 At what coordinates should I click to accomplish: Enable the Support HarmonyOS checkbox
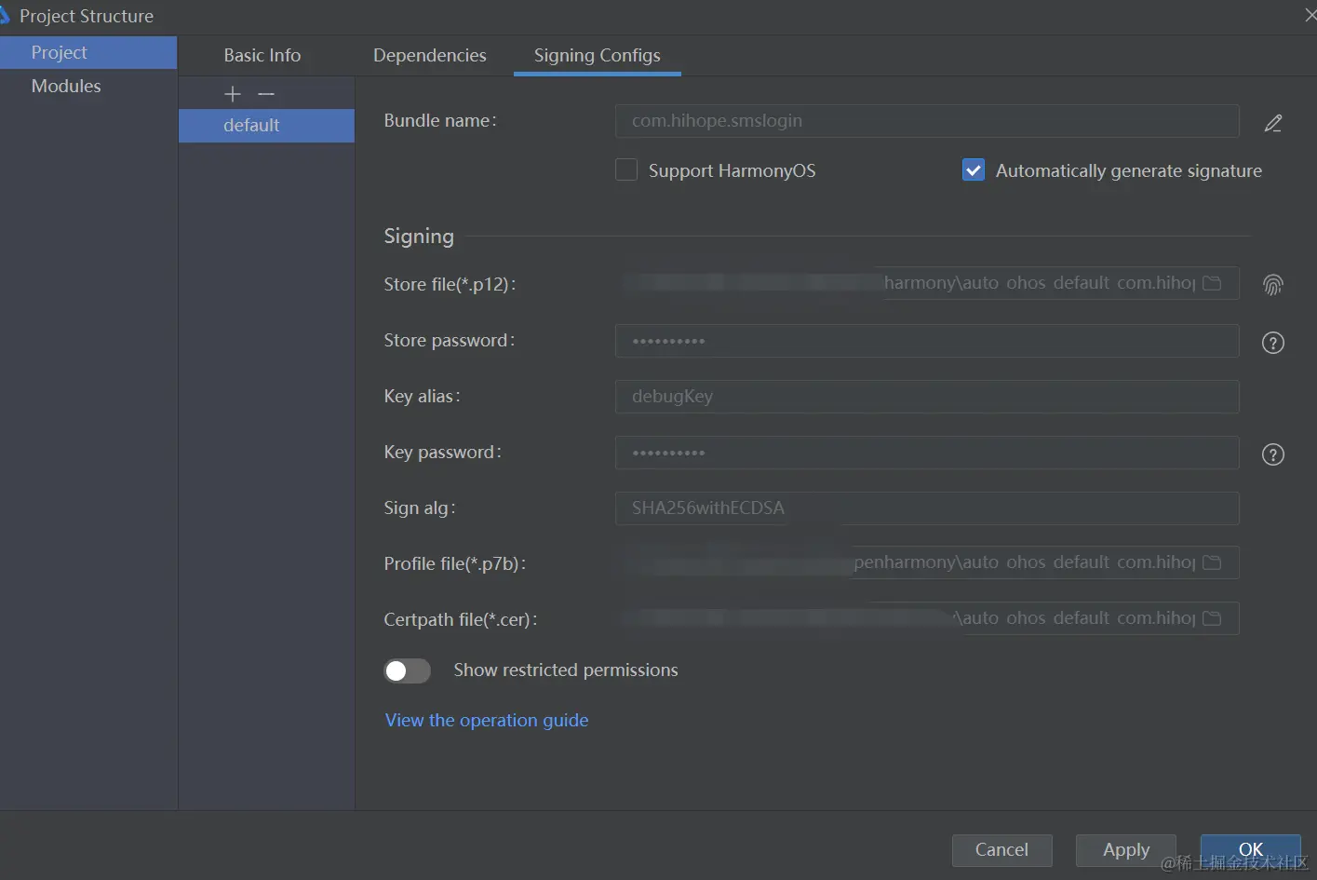click(626, 169)
